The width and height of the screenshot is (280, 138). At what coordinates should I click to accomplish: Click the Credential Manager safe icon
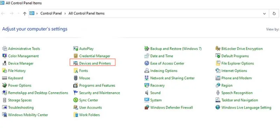point(76,56)
